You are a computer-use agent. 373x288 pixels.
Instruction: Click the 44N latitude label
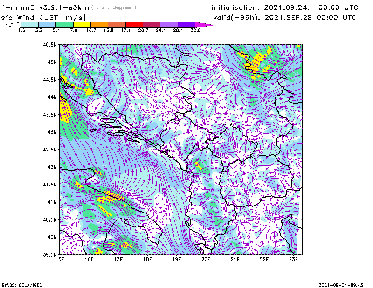coord(52,97)
